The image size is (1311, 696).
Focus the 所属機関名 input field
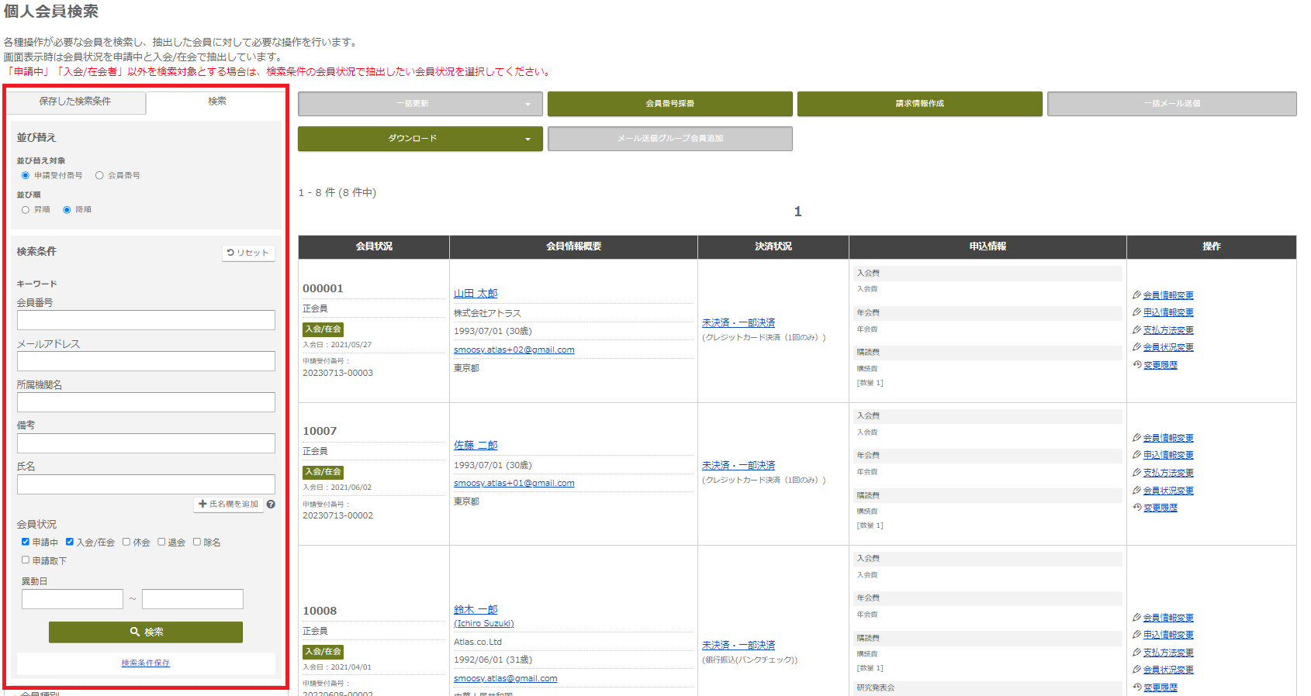[146, 402]
